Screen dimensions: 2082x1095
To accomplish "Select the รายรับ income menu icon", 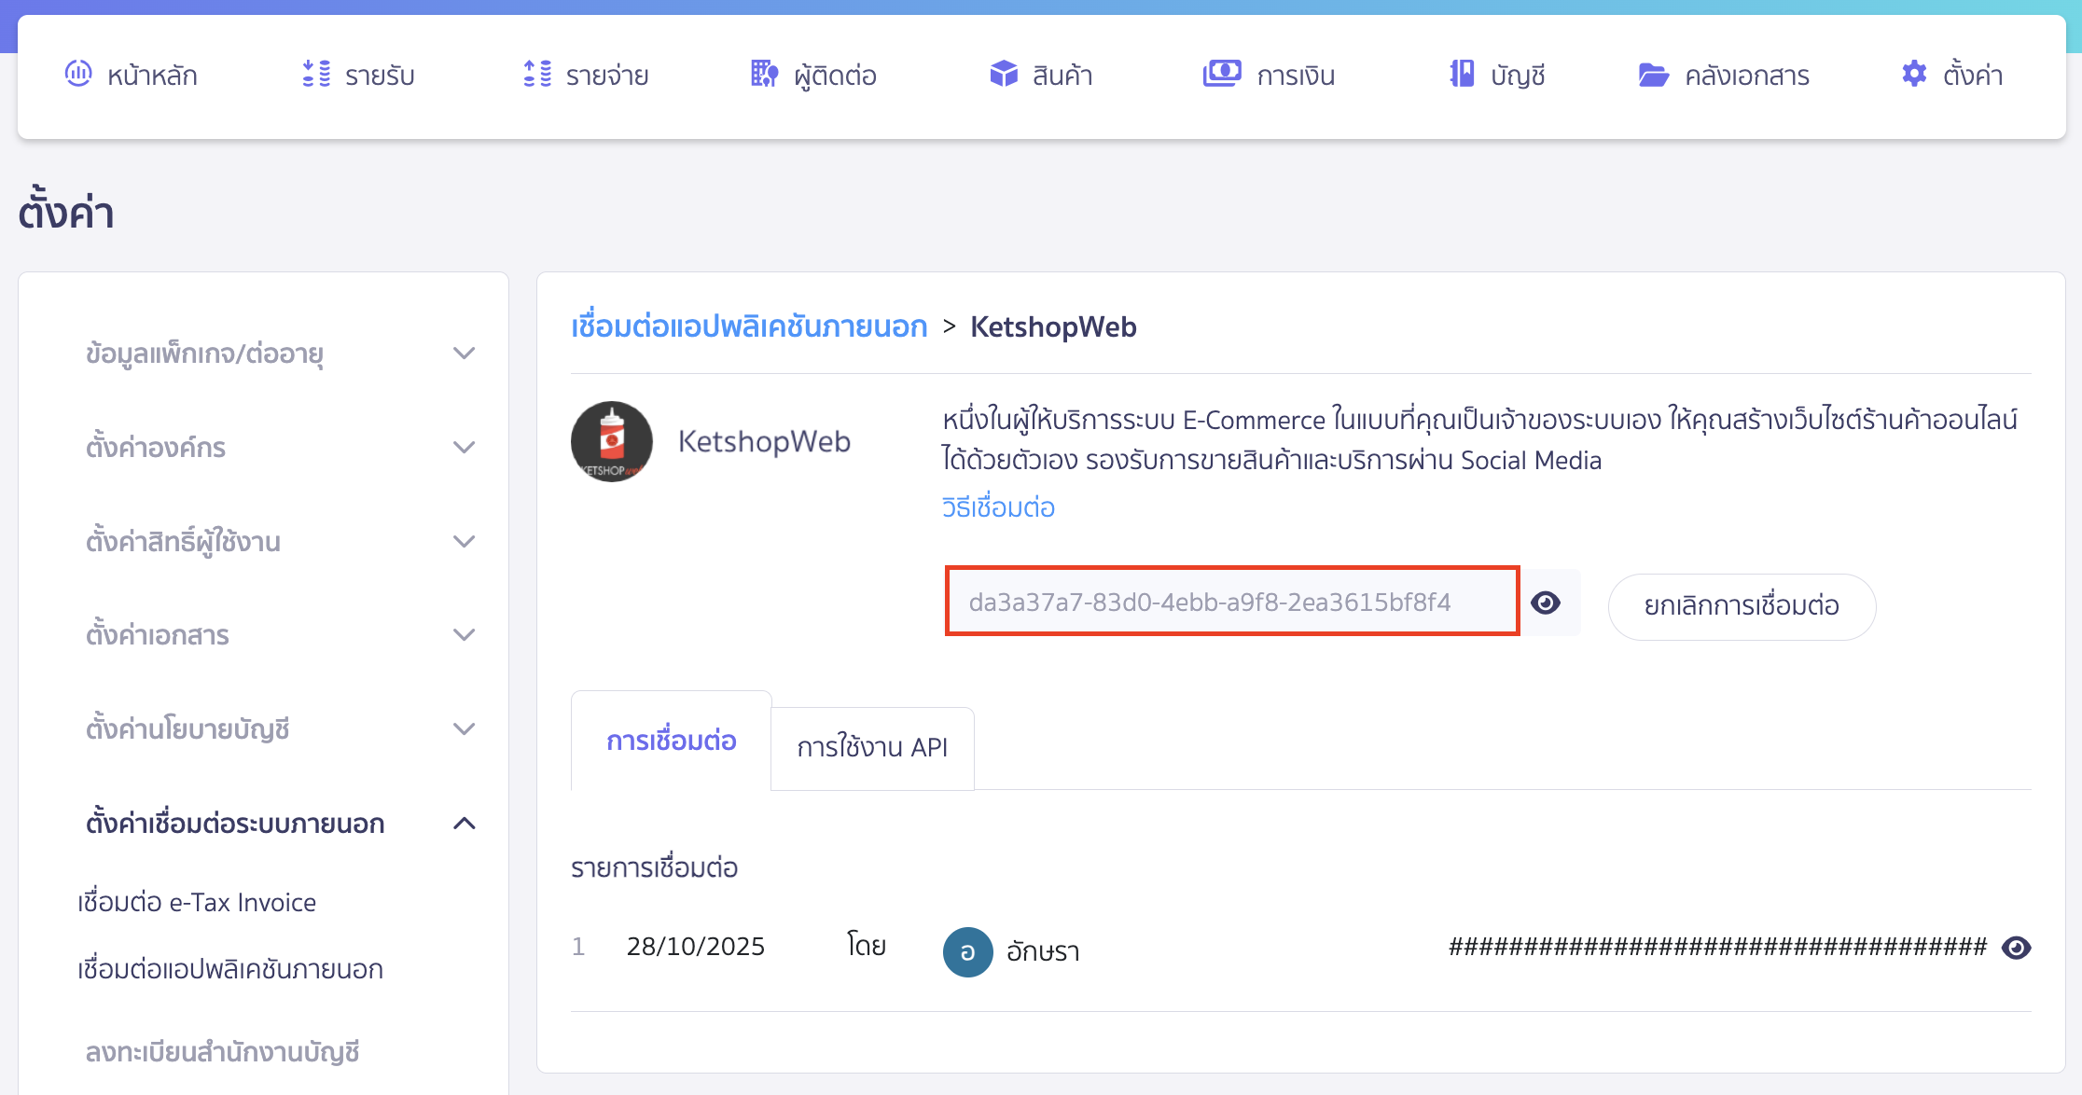I will 317,74.
